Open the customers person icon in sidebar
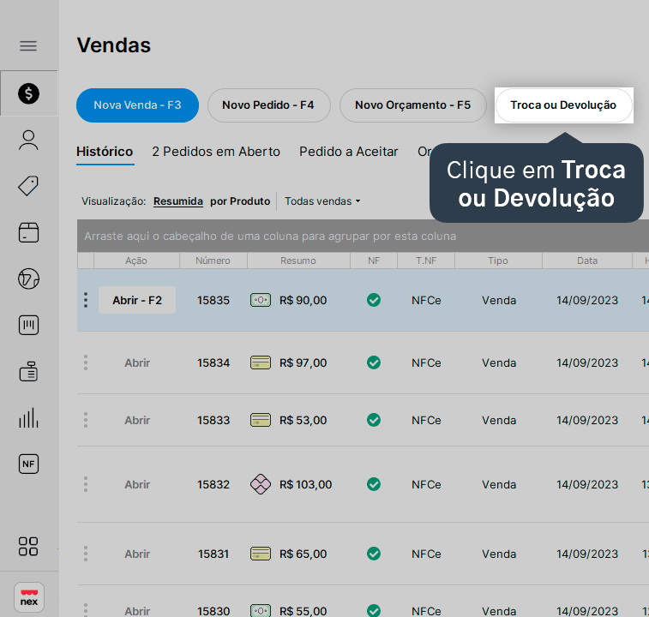The height and width of the screenshot is (617, 649). 28,141
